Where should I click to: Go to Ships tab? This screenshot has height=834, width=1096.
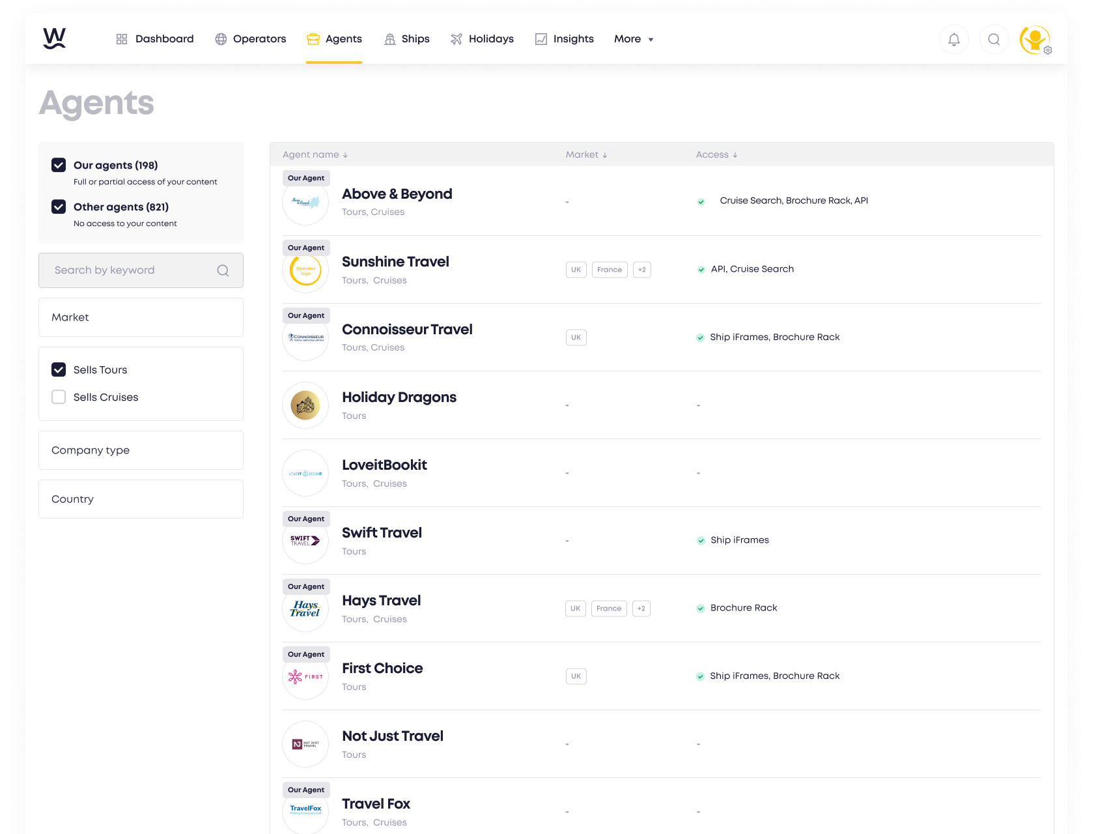[406, 39]
